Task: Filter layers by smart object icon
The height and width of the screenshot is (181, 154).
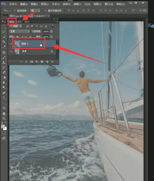Action: click(x=46, y=26)
